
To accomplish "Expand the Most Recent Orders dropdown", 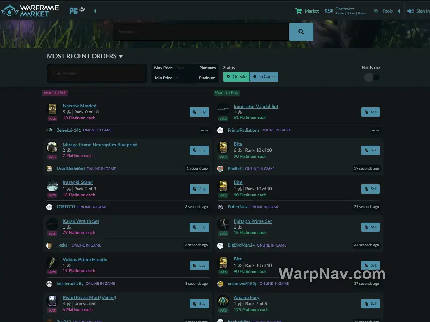I will coord(85,56).
